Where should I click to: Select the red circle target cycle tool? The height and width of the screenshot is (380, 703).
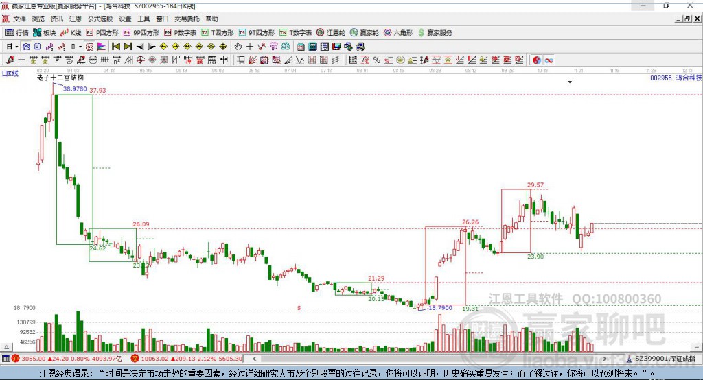(x=140, y=60)
